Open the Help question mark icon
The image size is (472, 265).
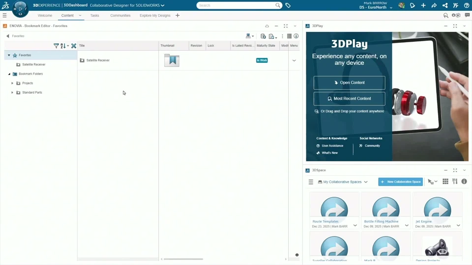[x=467, y=5]
